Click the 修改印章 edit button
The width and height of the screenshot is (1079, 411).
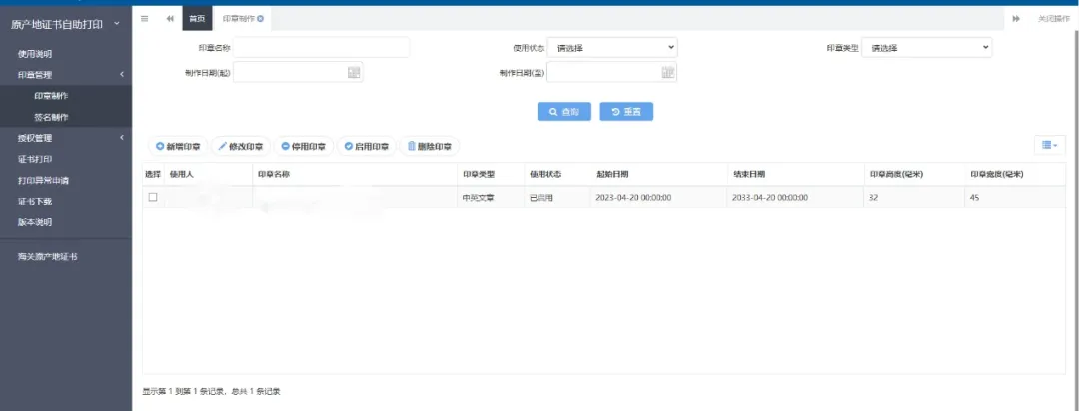click(x=241, y=146)
